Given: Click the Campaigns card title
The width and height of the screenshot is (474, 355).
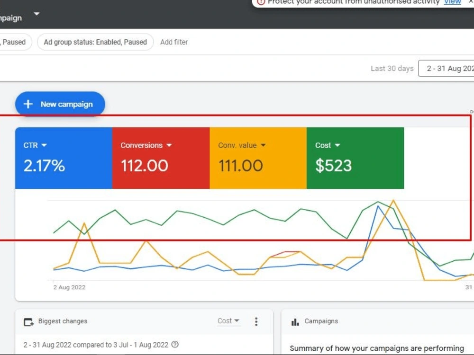Looking at the screenshot, I should tap(321, 321).
